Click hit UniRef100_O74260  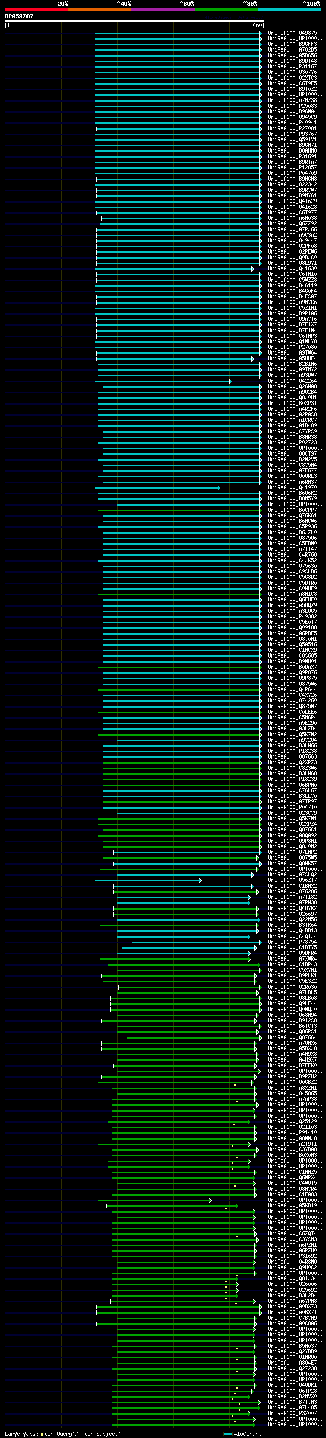point(292,700)
